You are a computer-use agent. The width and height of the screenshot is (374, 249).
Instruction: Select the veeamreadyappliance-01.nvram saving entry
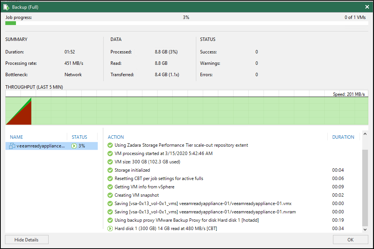205,212
